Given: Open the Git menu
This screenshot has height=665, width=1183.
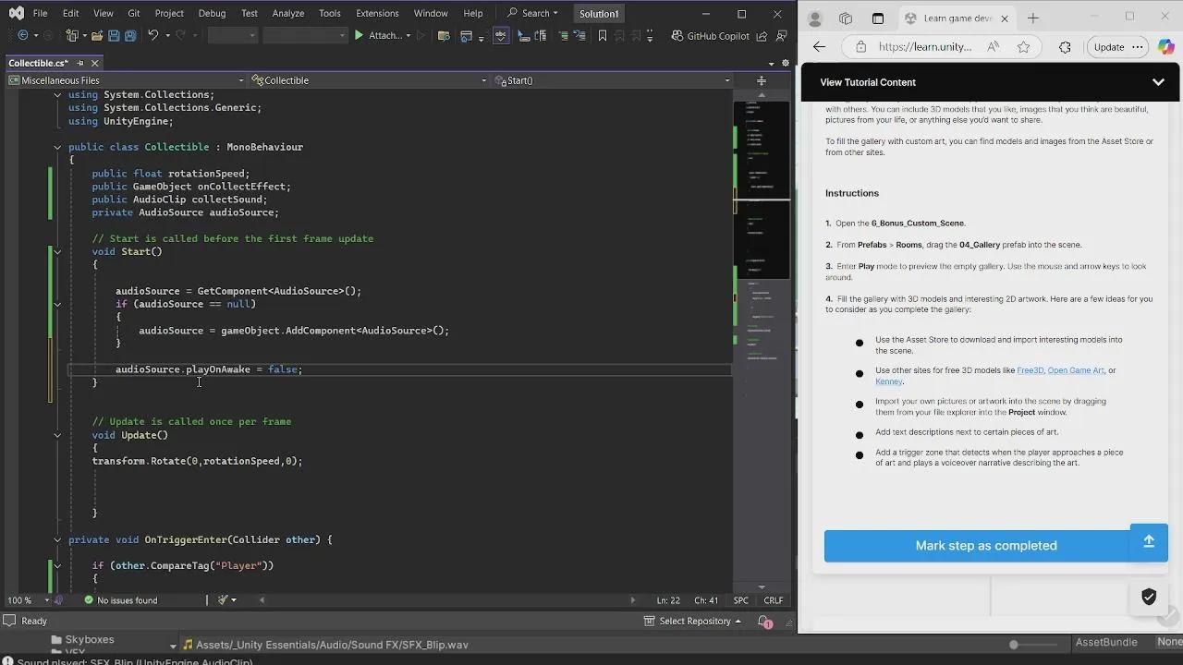Looking at the screenshot, I should 134,13.
